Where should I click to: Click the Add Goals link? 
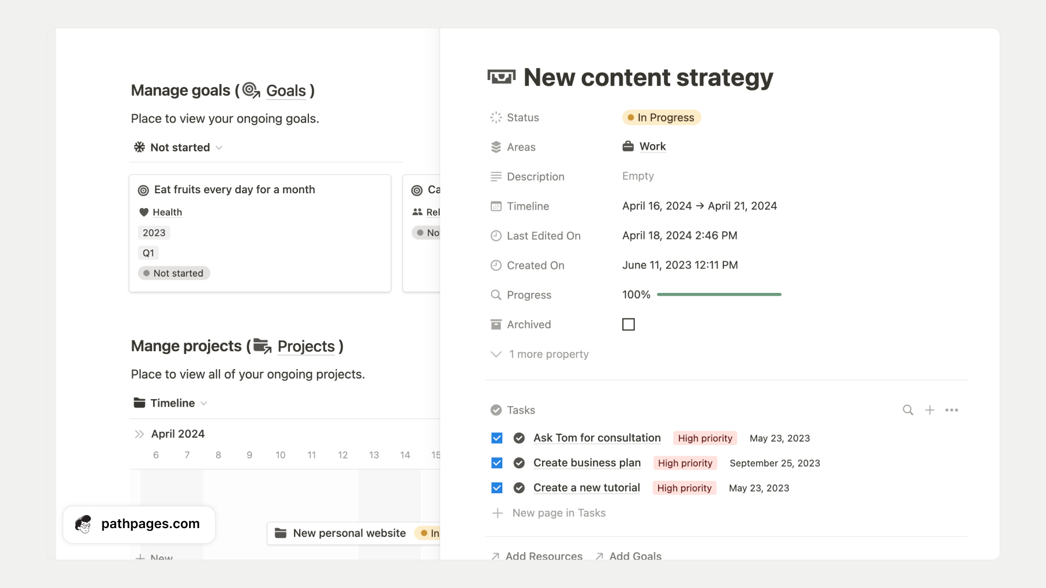[634, 556]
